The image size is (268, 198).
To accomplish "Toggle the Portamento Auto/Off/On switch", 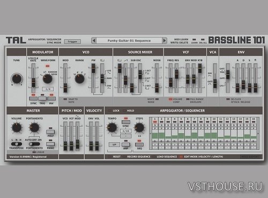I will click(x=34, y=144).
